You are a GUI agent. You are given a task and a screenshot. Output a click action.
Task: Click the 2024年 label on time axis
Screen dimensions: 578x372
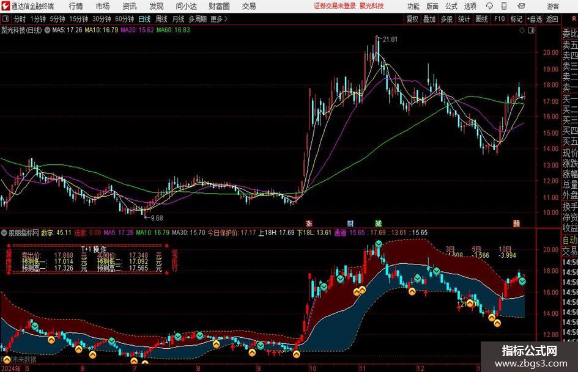coord(11,368)
